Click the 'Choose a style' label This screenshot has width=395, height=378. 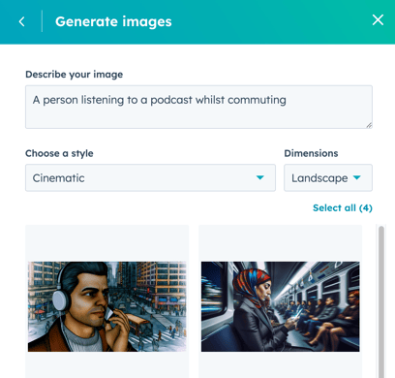pos(59,153)
